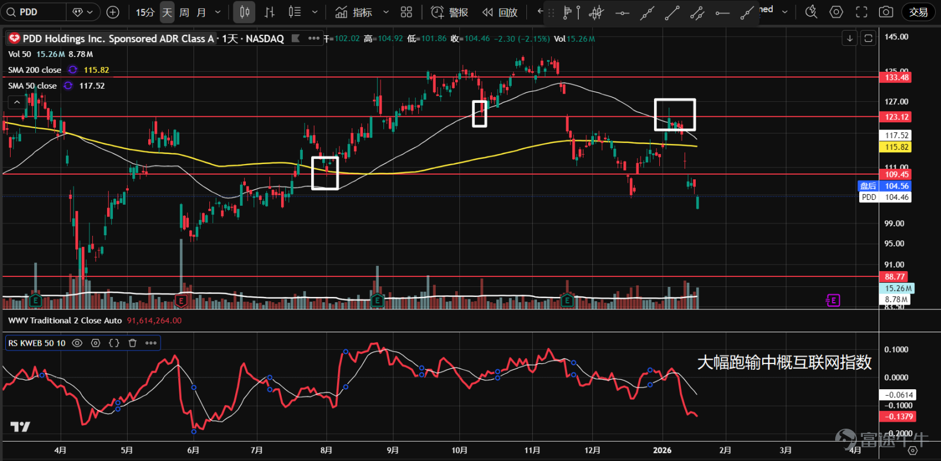Image resolution: width=941 pixels, height=461 pixels.
Task: Select the WWV Traditional 2 Close Auto legend
Action: coord(65,320)
